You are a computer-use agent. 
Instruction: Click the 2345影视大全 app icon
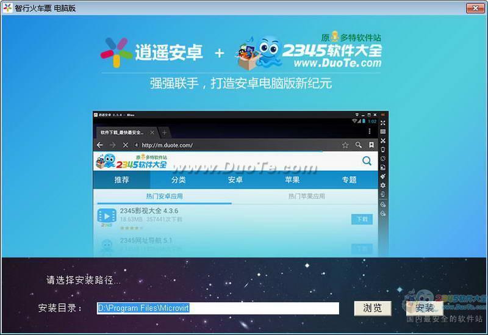(107, 216)
